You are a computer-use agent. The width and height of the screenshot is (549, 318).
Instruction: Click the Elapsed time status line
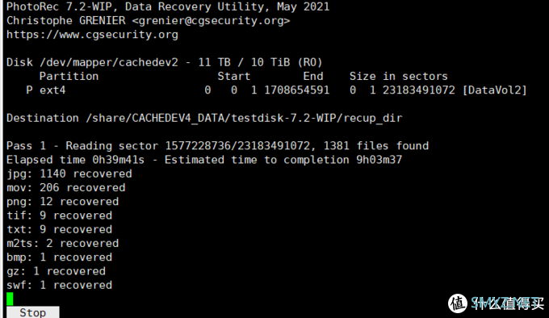204,160
